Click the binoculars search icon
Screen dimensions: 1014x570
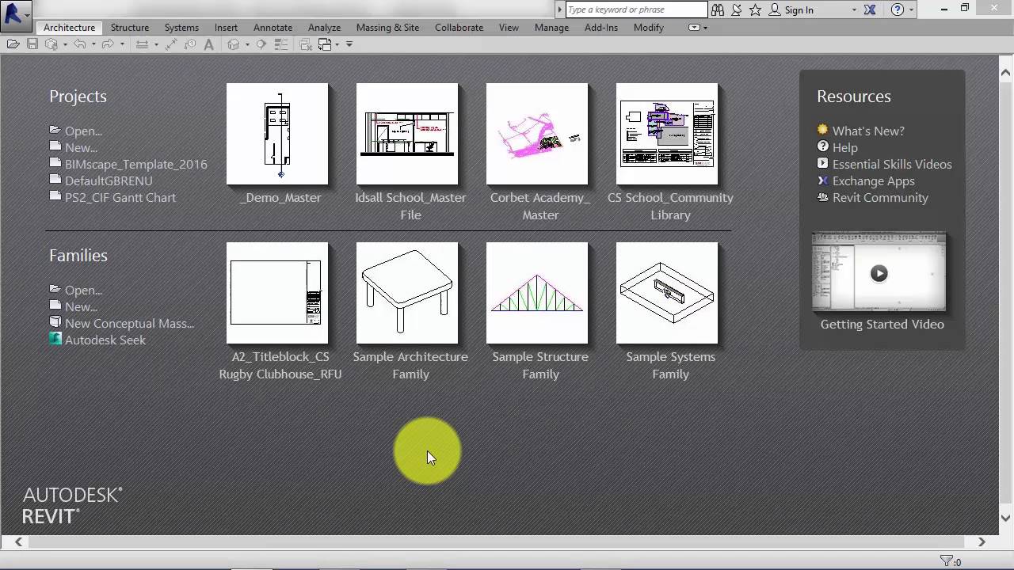[718, 9]
